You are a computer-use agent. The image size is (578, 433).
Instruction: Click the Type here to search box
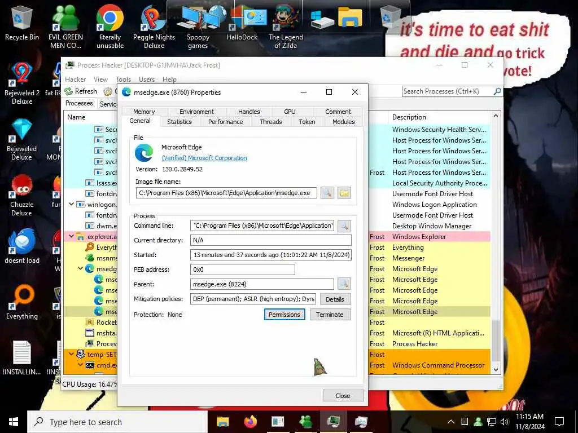point(117,422)
